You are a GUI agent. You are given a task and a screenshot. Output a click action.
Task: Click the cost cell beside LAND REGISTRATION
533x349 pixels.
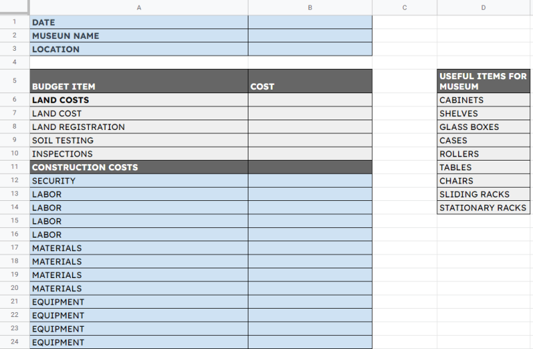pos(310,127)
